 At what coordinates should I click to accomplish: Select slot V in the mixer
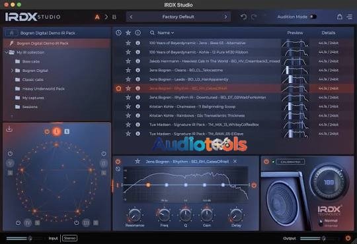pos(10,163)
